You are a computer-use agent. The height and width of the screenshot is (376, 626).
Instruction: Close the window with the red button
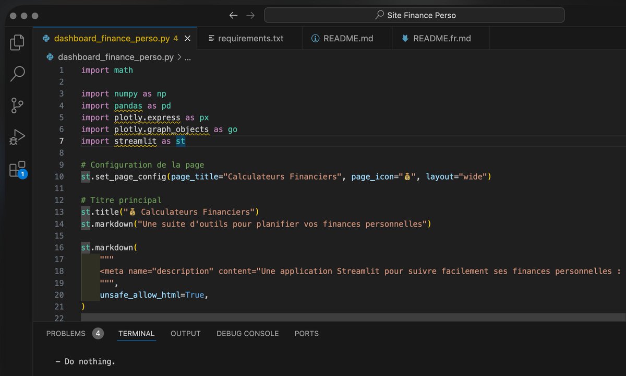pos(13,16)
